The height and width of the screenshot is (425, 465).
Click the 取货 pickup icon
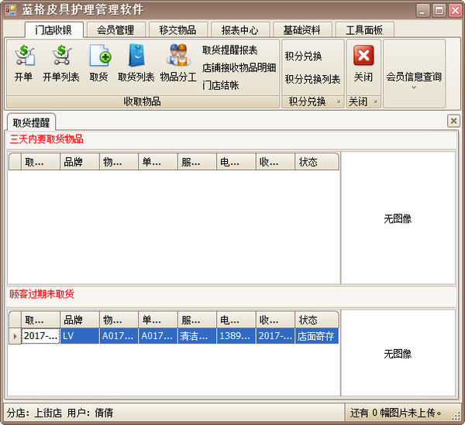(98, 63)
